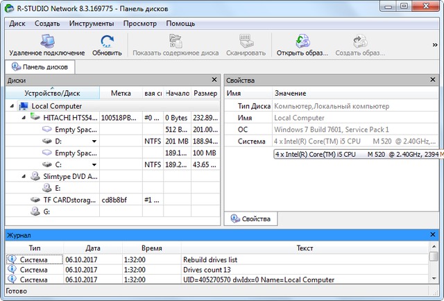Viewport: 444px width, 301px height.
Task: Collapse the HITACHI drive tree node
Action: point(25,118)
